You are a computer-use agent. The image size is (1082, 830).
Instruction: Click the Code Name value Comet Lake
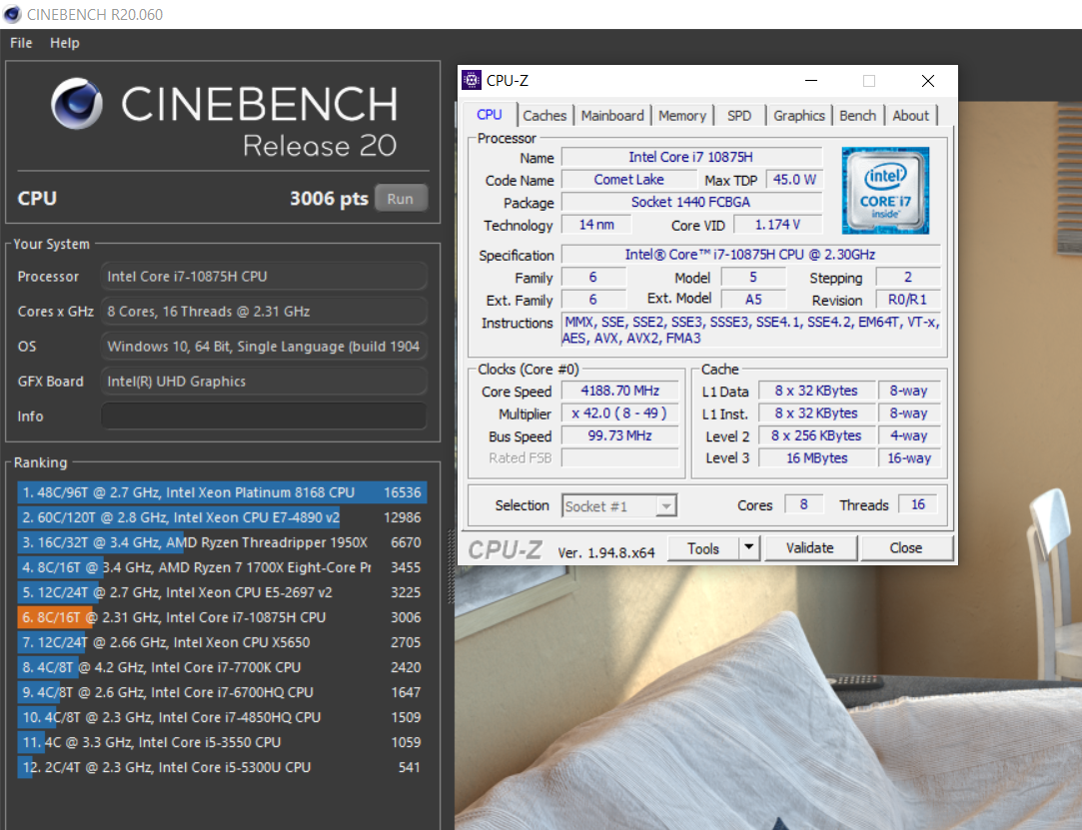coord(628,180)
